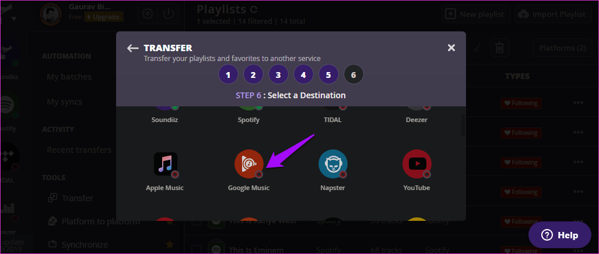The height and width of the screenshot is (254, 599).
Task: Click the power logout icon
Action: tap(168, 14)
